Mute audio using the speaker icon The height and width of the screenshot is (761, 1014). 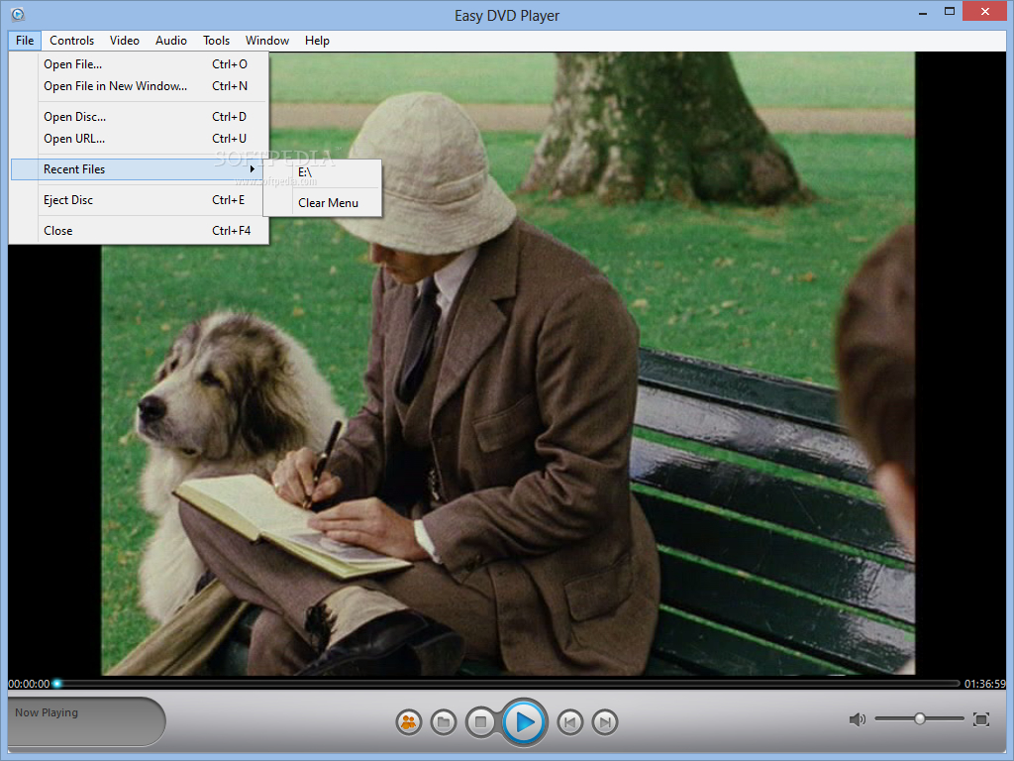click(x=857, y=719)
